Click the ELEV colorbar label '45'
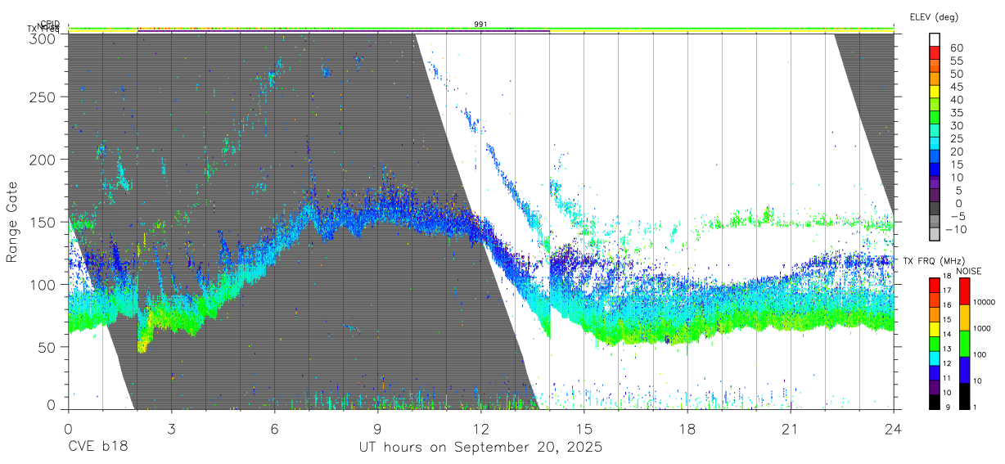The height and width of the screenshot is (464, 1005). (x=957, y=86)
